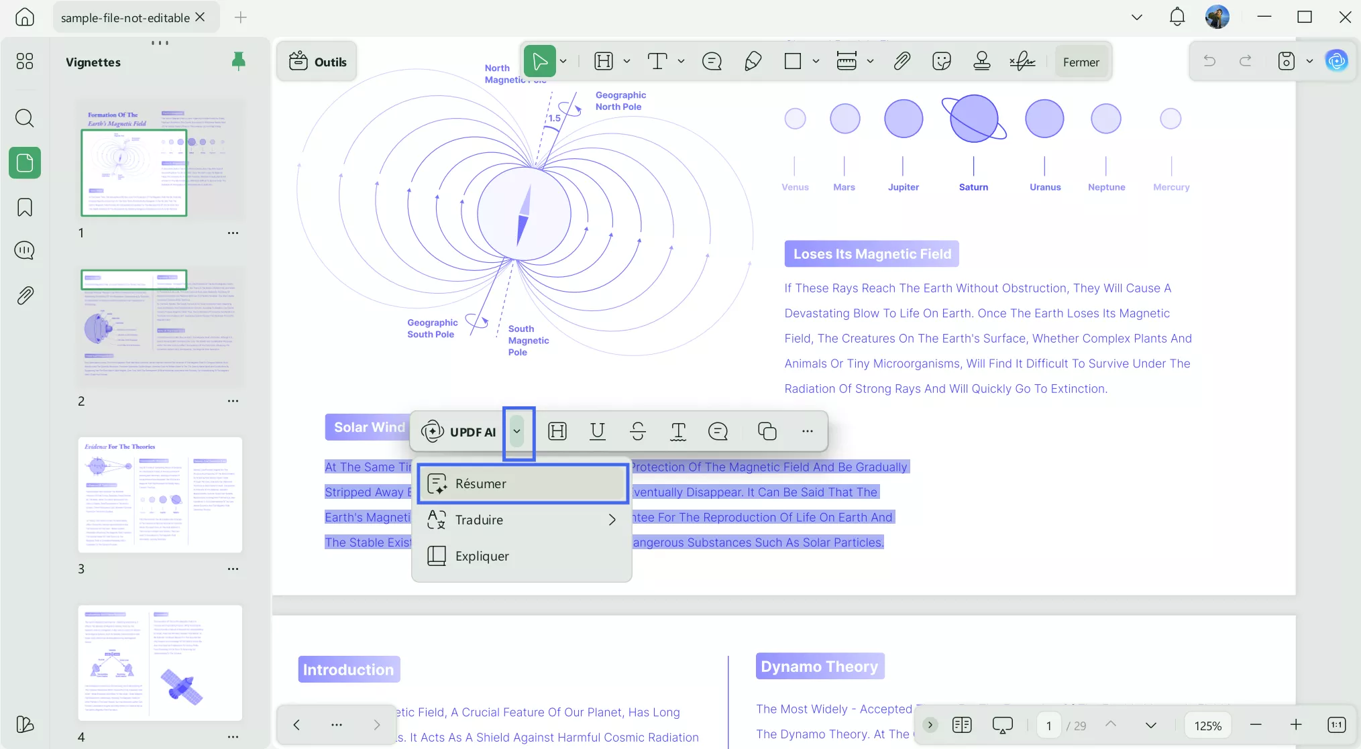Image resolution: width=1361 pixels, height=749 pixels.
Task: Copy selected text from floating toolbar
Action: [x=767, y=431]
